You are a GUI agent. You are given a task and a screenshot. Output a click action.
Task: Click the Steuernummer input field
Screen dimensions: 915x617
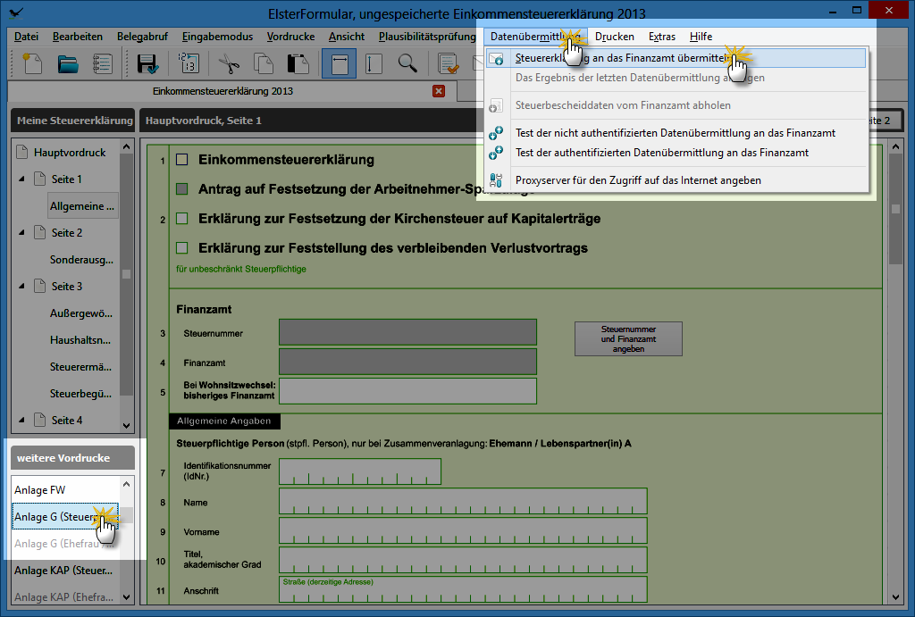[407, 332]
